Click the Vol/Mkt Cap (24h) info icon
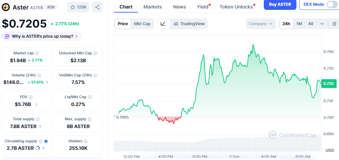 coord(95,75)
